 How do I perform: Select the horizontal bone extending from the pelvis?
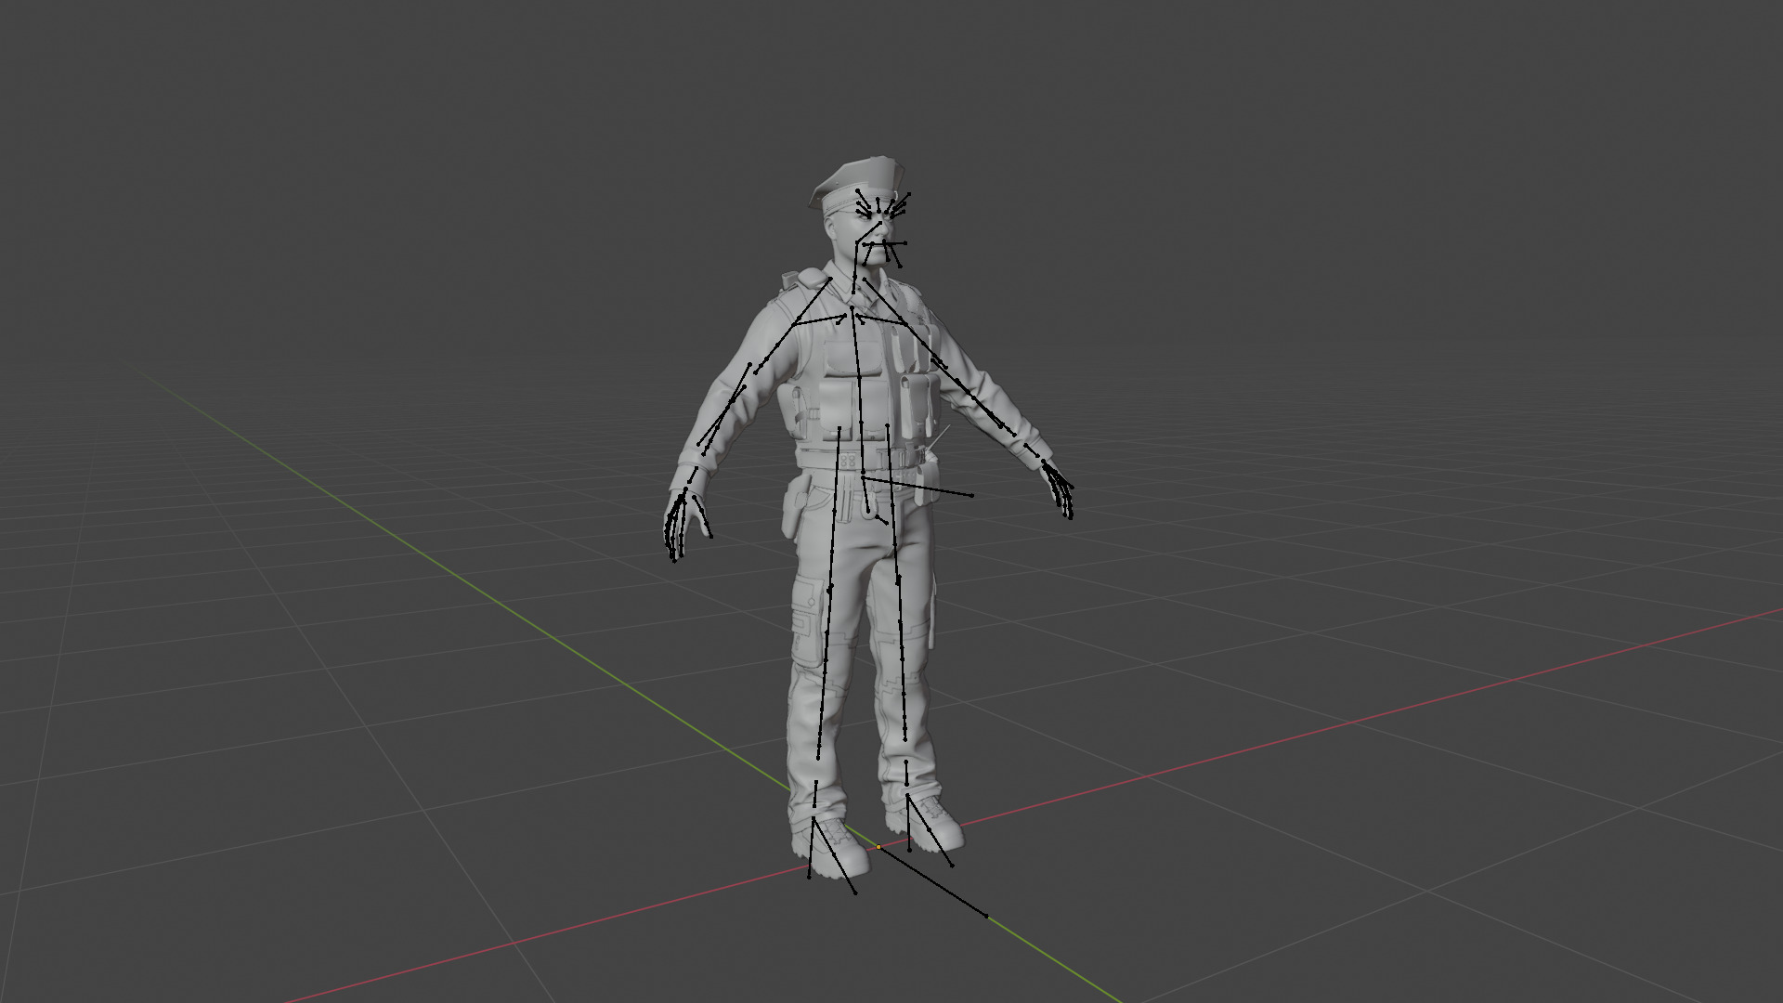point(918,486)
